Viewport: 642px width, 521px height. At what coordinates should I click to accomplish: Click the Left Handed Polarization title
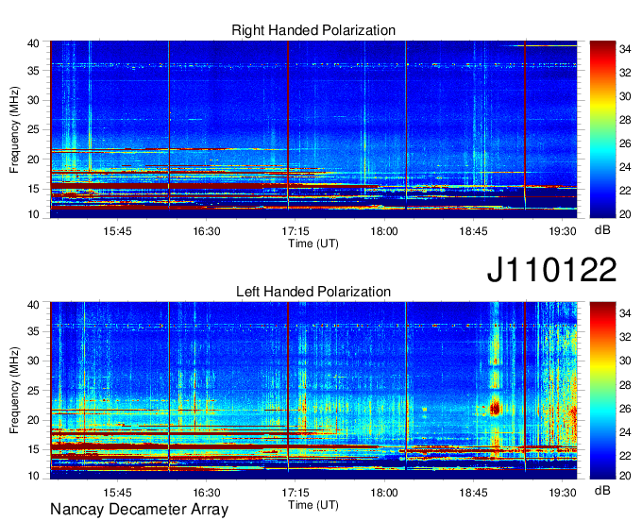click(x=313, y=292)
